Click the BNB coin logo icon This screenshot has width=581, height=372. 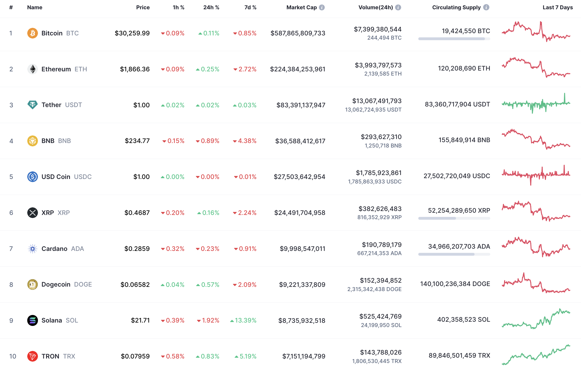pos(33,141)
